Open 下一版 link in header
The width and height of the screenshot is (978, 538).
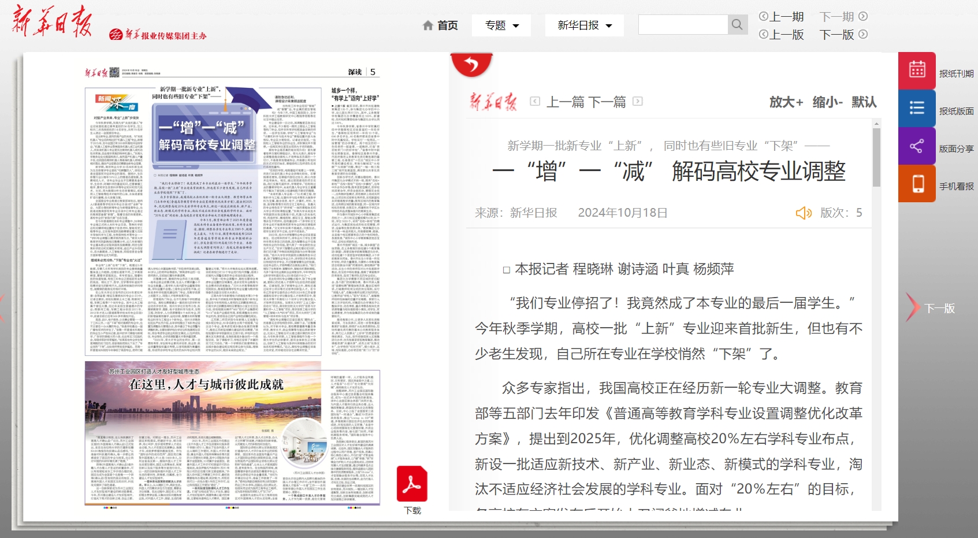(843, 35)
